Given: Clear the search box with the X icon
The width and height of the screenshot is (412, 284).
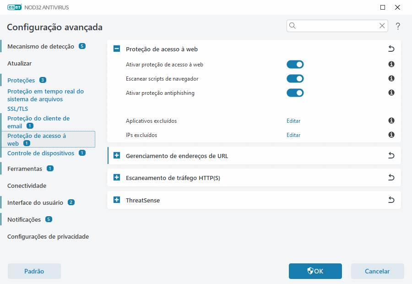Looking at the screenshot, I should coord(382,26).
